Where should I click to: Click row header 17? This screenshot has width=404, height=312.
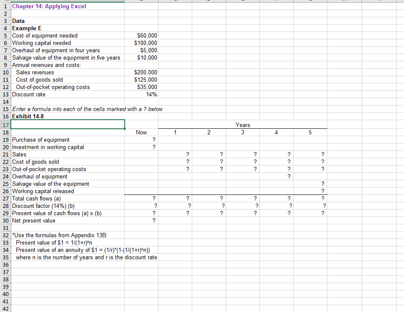[x=6, y=125]
